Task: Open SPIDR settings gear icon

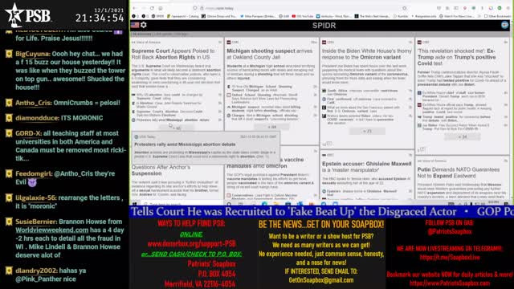Action: coord(144,25)
